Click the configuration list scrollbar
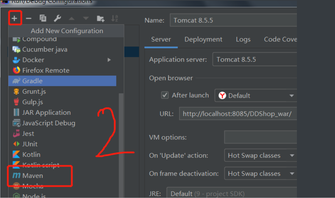 (121, 145)
